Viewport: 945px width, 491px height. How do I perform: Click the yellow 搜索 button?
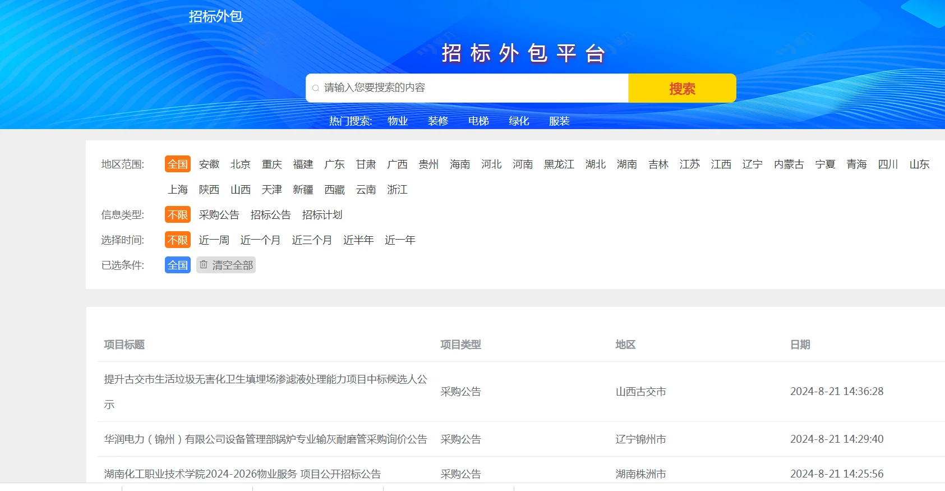[x=682, y=88]
